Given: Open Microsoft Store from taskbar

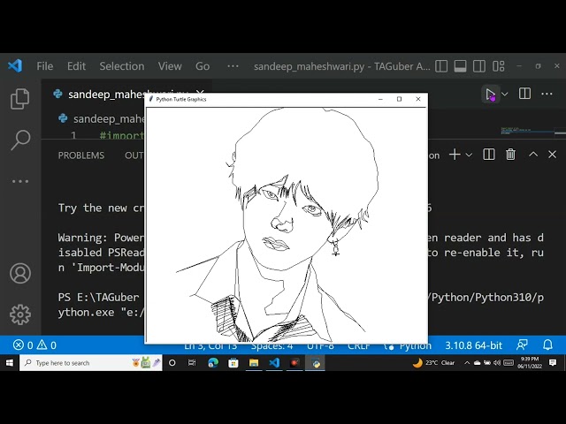Looking at the screenshot, I should tap(233, 363).
